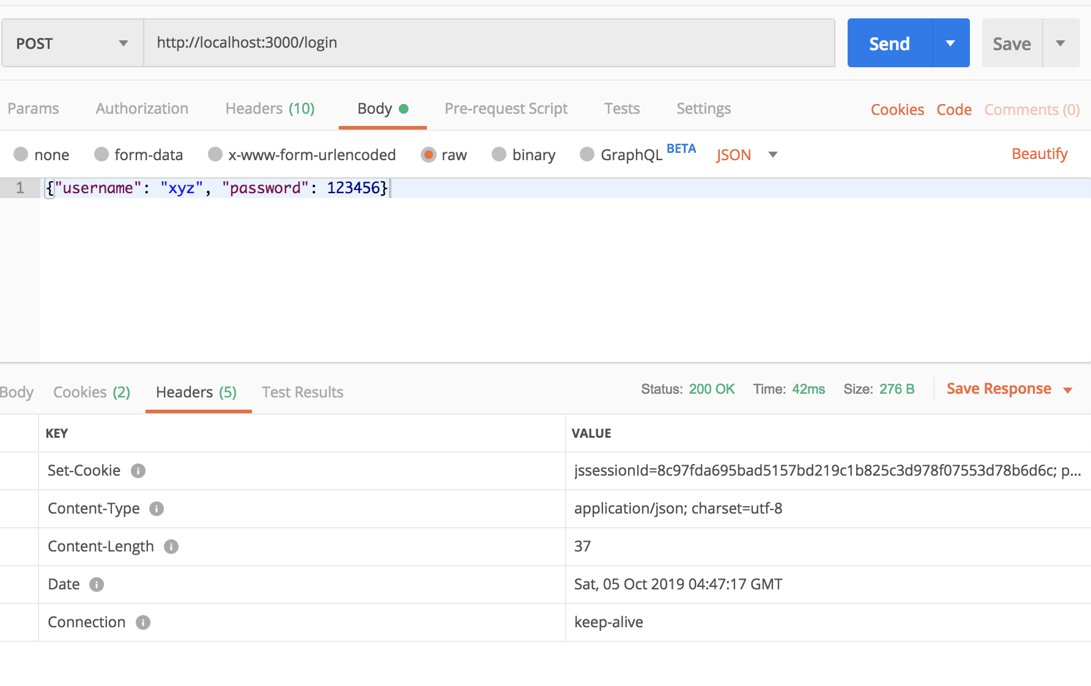This screenshot has width=1091, height=686.
Task: Click the Send button
Action: 890,43
